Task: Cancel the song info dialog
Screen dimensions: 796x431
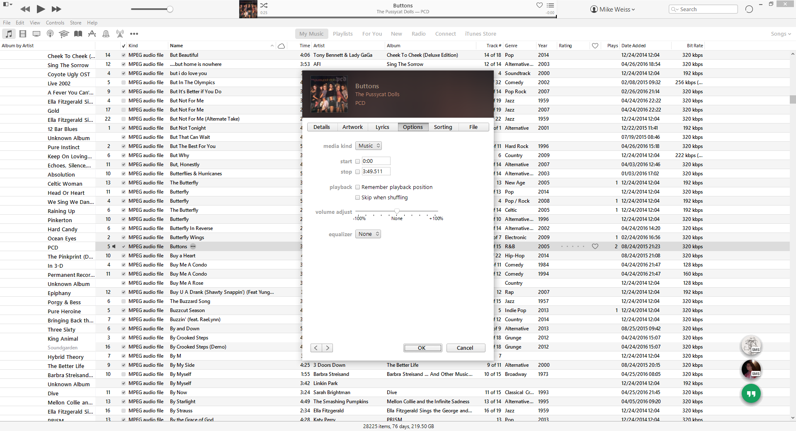Action: (x=465, y=348)
